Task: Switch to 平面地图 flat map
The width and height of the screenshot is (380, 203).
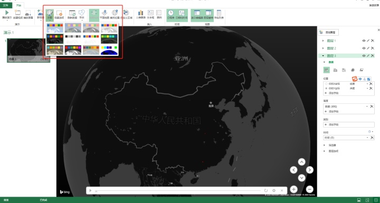Action: pos(104,15)
